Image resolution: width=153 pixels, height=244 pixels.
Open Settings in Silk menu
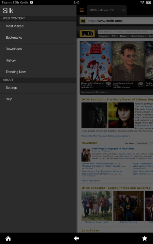click(38, 88)
